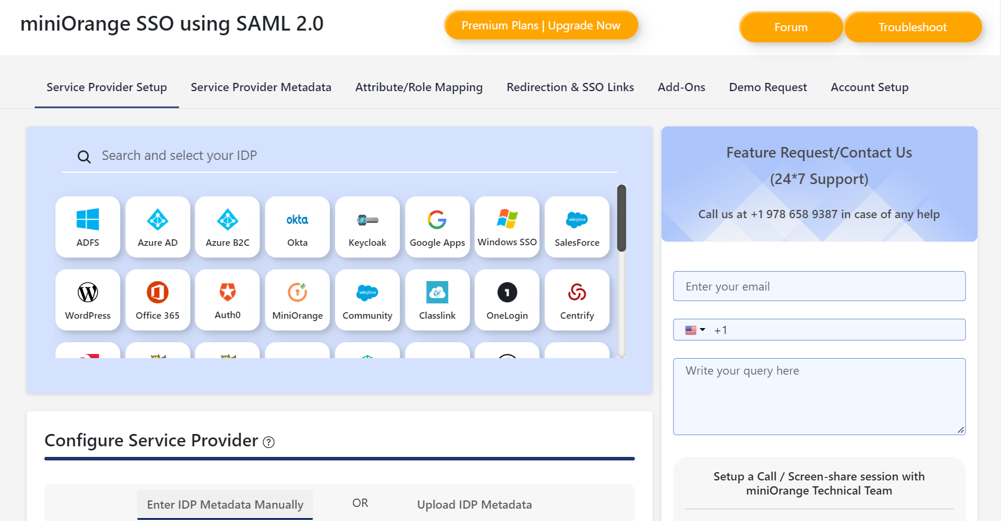This screenshot has width=1001, height=521.
Task: Go to Redirection & SSO Links tab
Action: [x=570, y=87]
